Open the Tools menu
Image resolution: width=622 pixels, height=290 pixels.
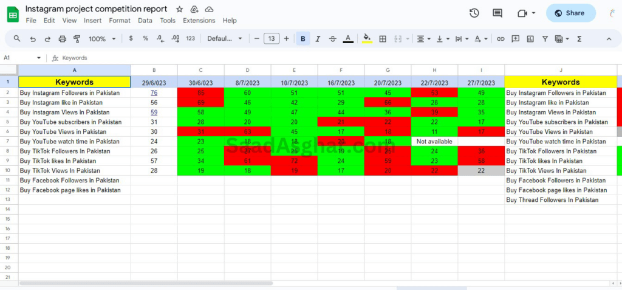[168, 20]
